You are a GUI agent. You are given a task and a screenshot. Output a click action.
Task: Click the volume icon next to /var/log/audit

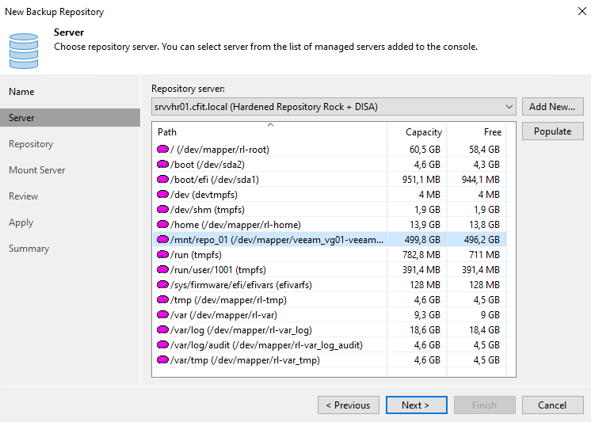(x=163, y=344)
